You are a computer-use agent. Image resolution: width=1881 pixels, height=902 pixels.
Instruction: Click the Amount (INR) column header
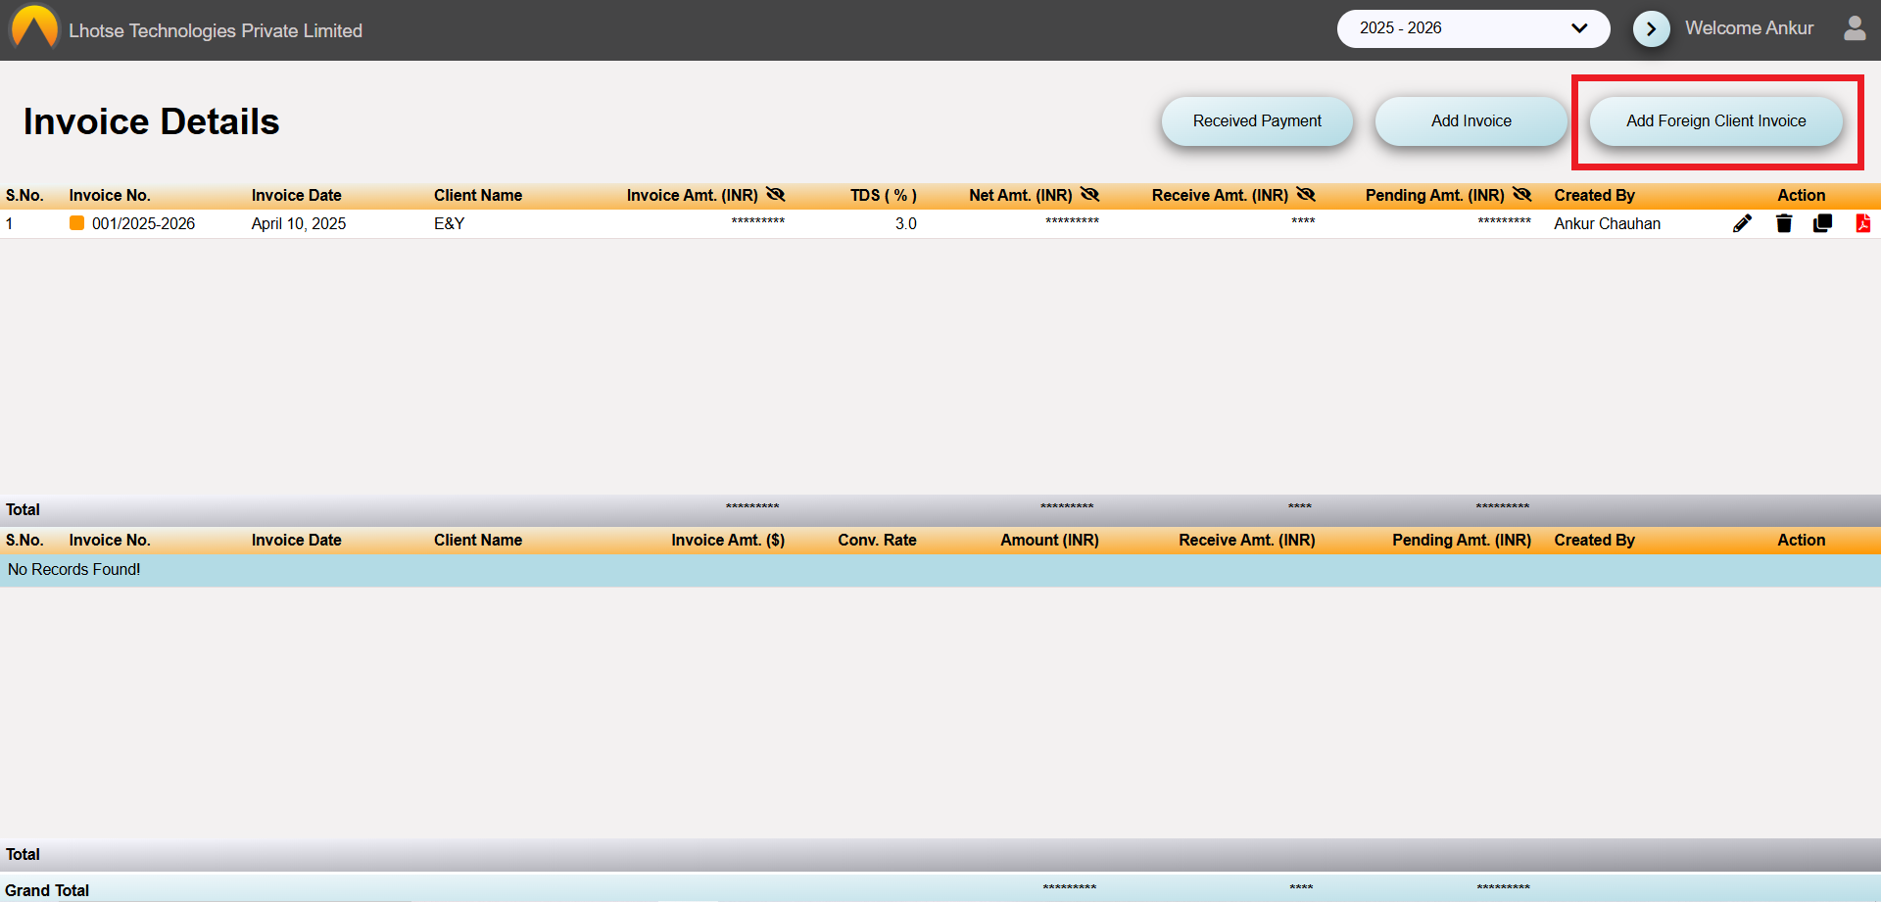point(1049,540)
